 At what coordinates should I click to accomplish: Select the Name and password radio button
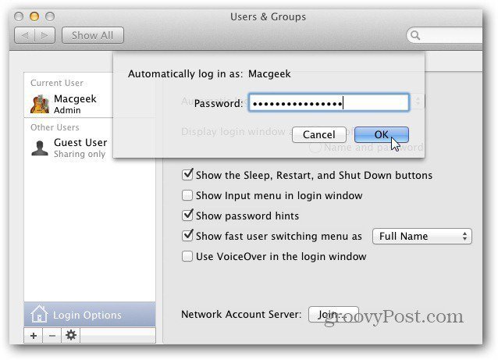315,148
